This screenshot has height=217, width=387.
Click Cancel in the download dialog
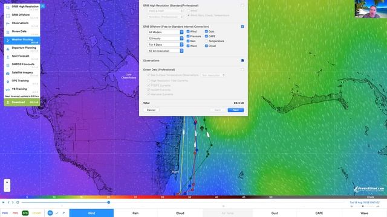(151, 110)
